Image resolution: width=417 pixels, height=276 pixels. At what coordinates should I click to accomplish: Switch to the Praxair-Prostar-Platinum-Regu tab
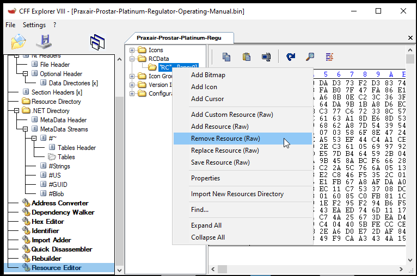click(x=180, y=37)
